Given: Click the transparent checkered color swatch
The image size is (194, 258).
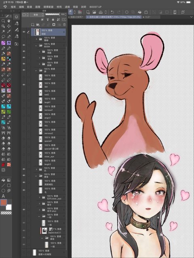Looking at the screenshot, I should pos(6,213).
